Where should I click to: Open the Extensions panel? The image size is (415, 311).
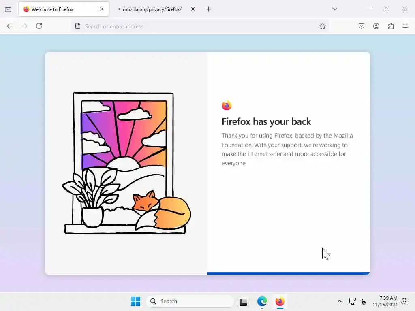[x=391, y=26]
